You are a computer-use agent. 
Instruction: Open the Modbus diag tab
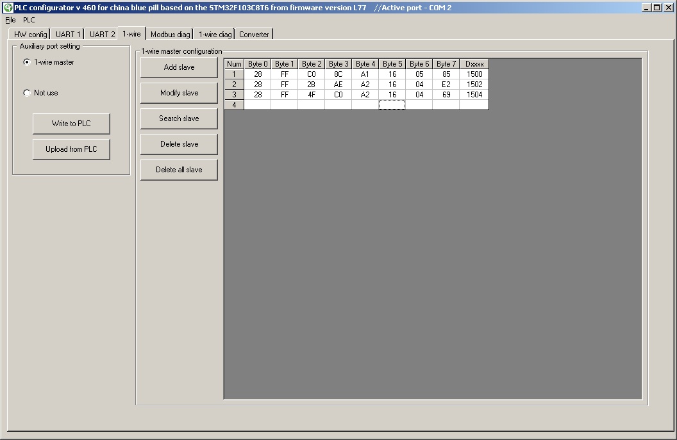point(170,35)
